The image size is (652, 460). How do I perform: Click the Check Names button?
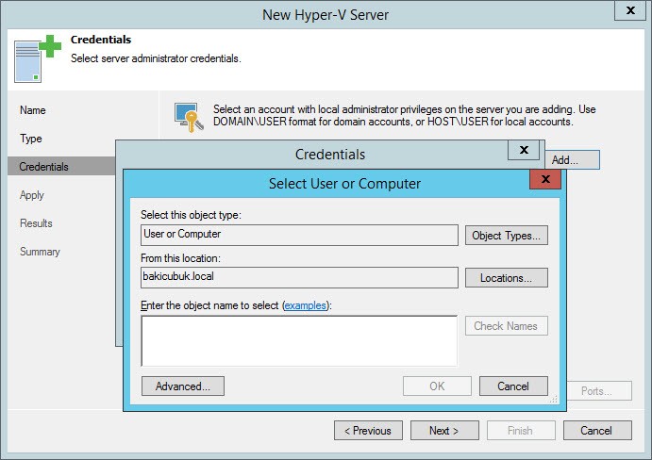click(506, 326)
